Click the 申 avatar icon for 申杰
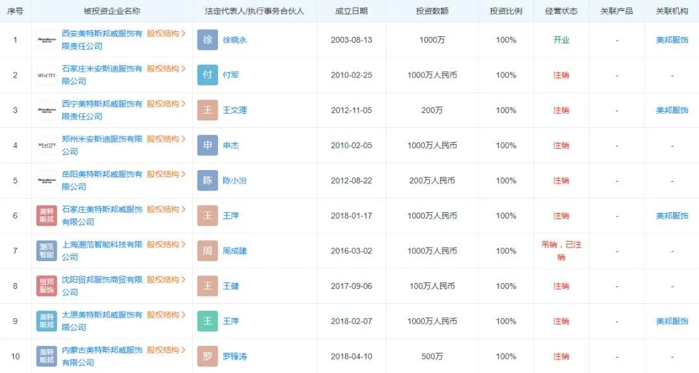 coord(207,145)
